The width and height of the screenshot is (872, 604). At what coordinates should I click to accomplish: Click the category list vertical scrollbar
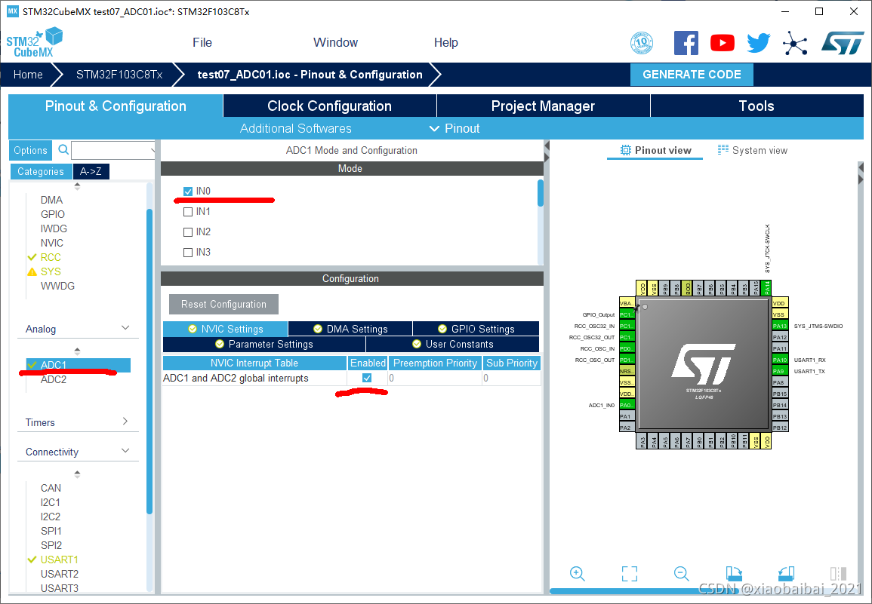[x=149, y=361]
